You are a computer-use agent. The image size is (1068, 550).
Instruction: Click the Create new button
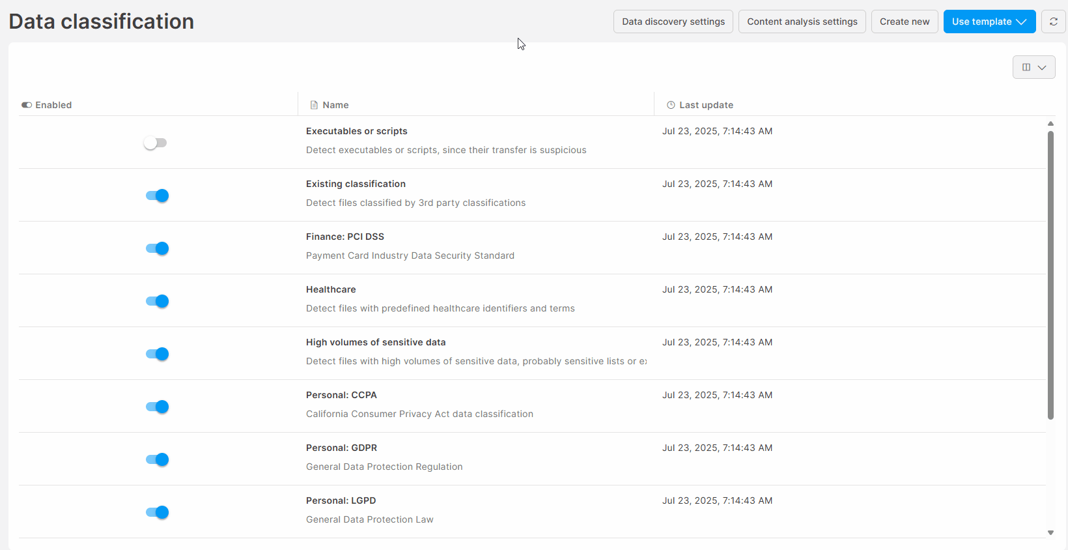[905, 22]
